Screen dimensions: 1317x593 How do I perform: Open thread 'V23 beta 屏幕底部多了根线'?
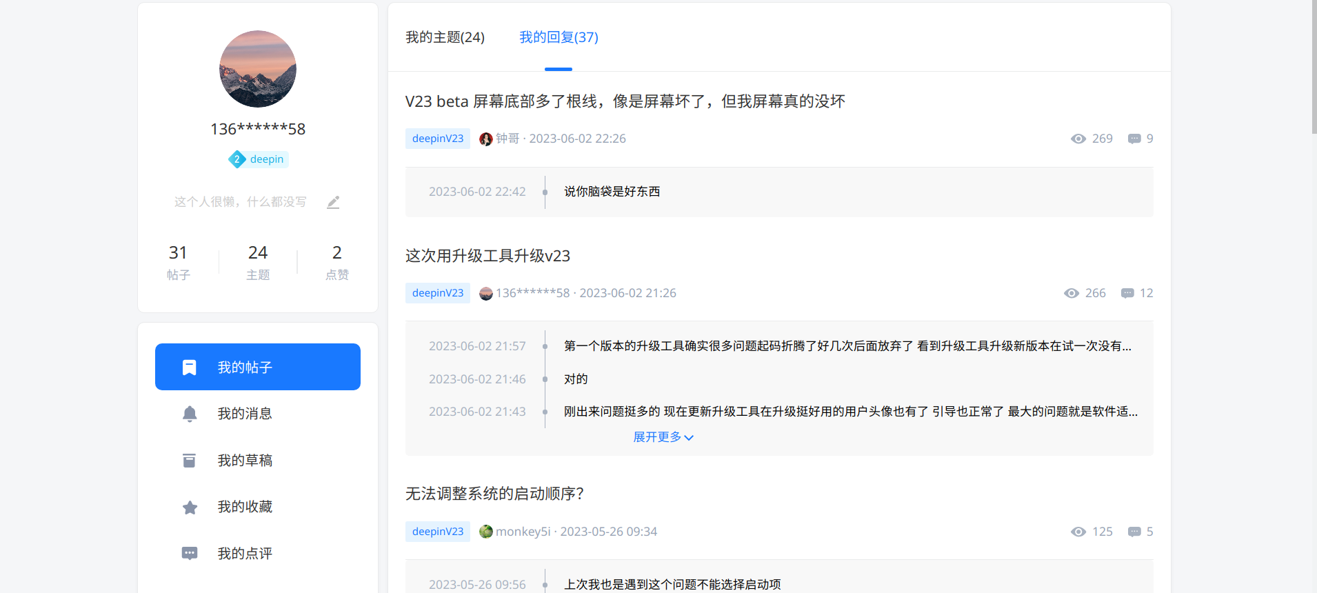point(625,101)
